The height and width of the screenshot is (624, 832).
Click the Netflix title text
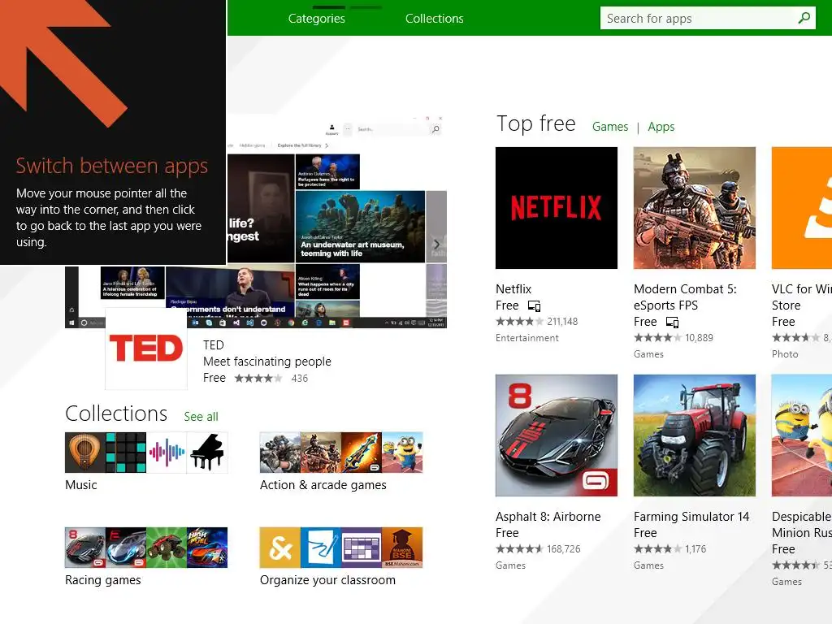click(513, 289)
